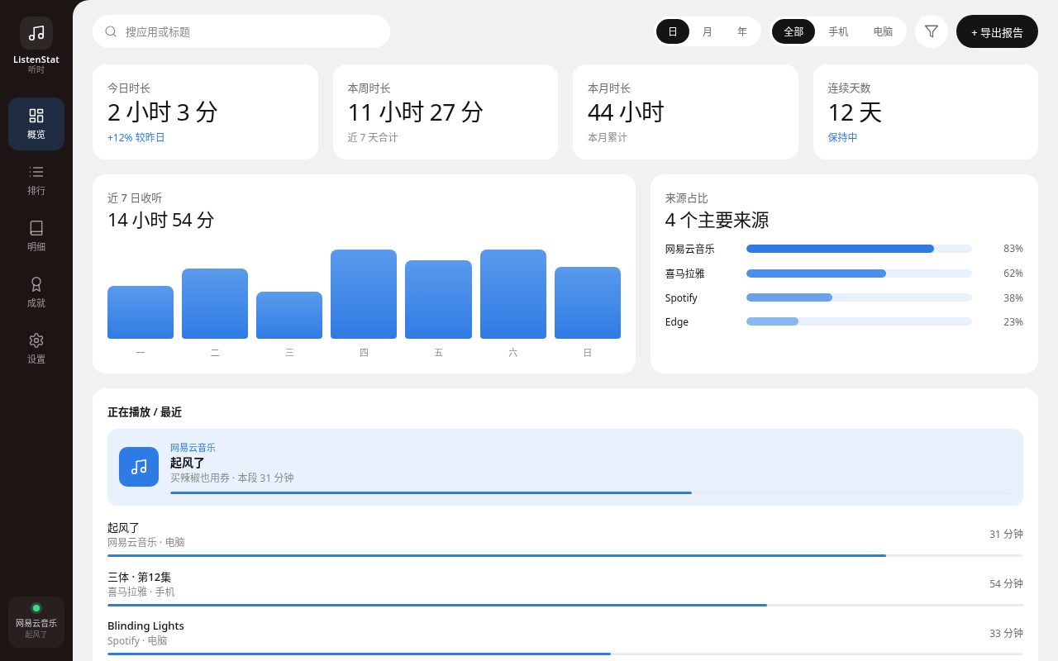Switch time range to 年

tap(742, 31)
